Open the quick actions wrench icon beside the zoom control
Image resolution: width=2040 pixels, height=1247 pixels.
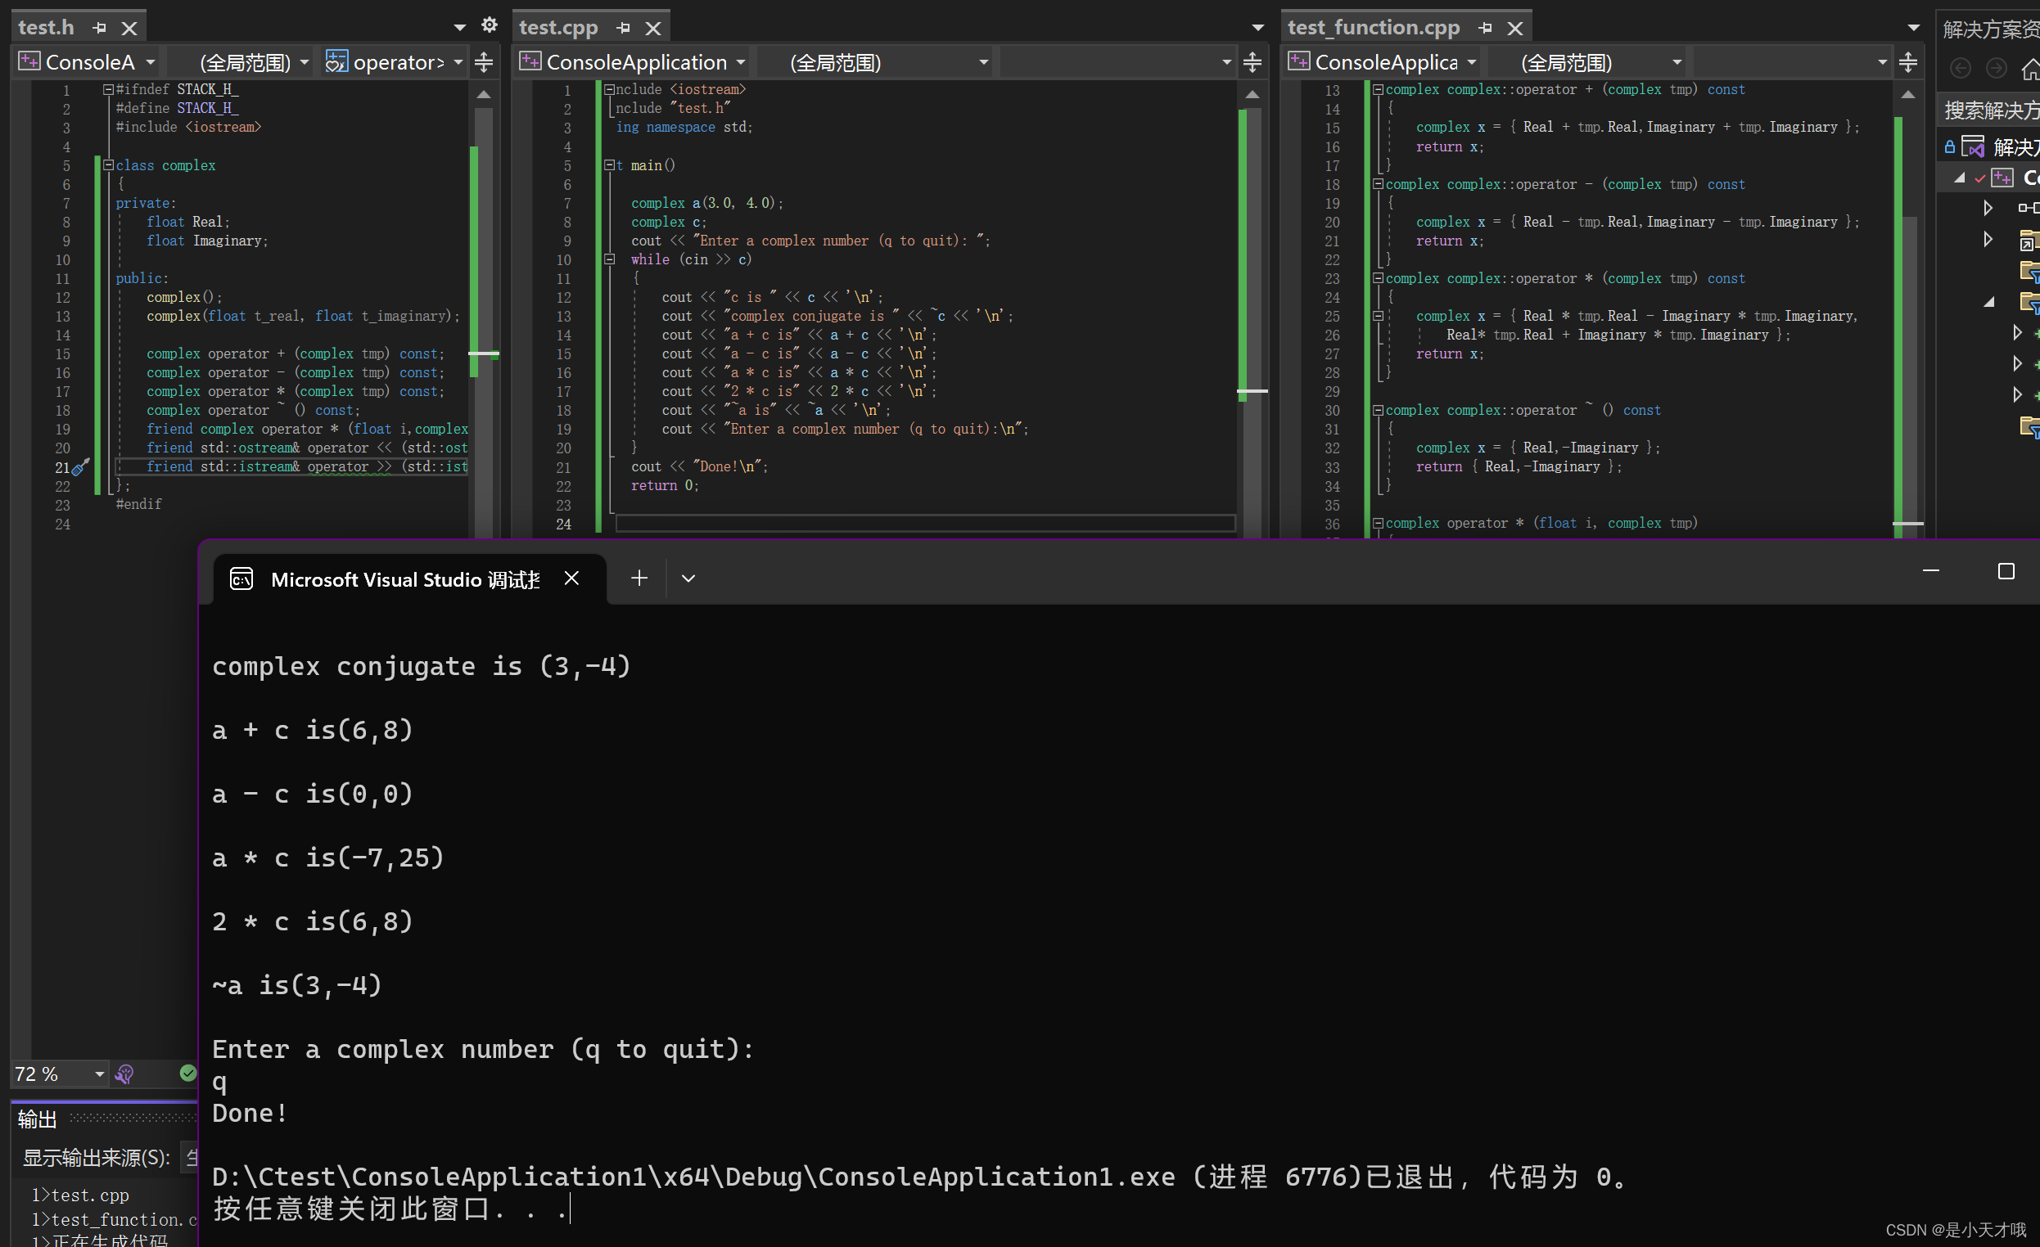pos(125,1074)
